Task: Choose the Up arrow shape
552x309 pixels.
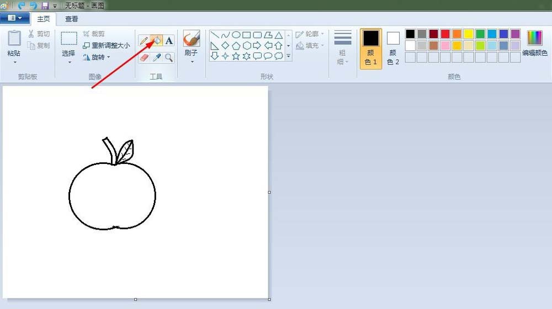Action: pyautogui.click(x=278, y=45)
